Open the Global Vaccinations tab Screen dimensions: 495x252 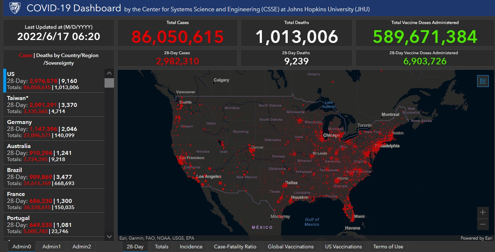291,247
